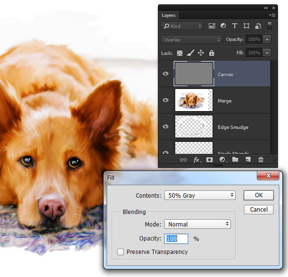Filter layers by shape layer icon

coord(246,26)
